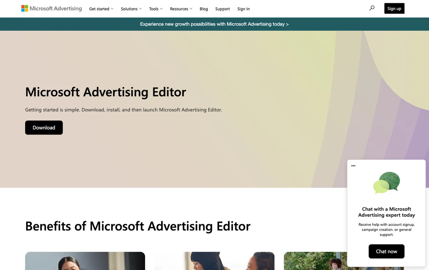Click Sign In in the navigation bar
This screenshot has height=270, width=429.
tap(243, 9)
